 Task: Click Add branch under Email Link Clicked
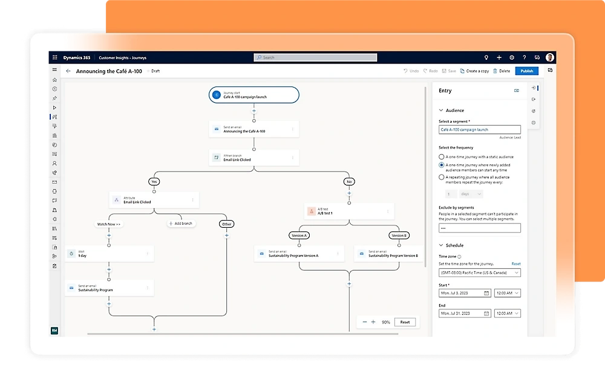pos(181,224)
